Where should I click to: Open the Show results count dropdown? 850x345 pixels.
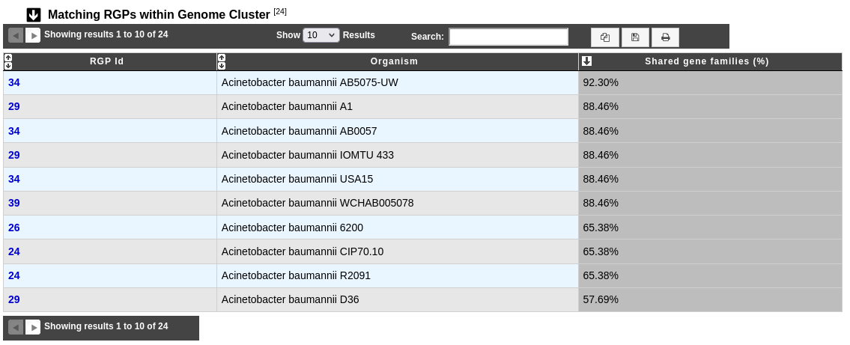[x=321, y=35]
